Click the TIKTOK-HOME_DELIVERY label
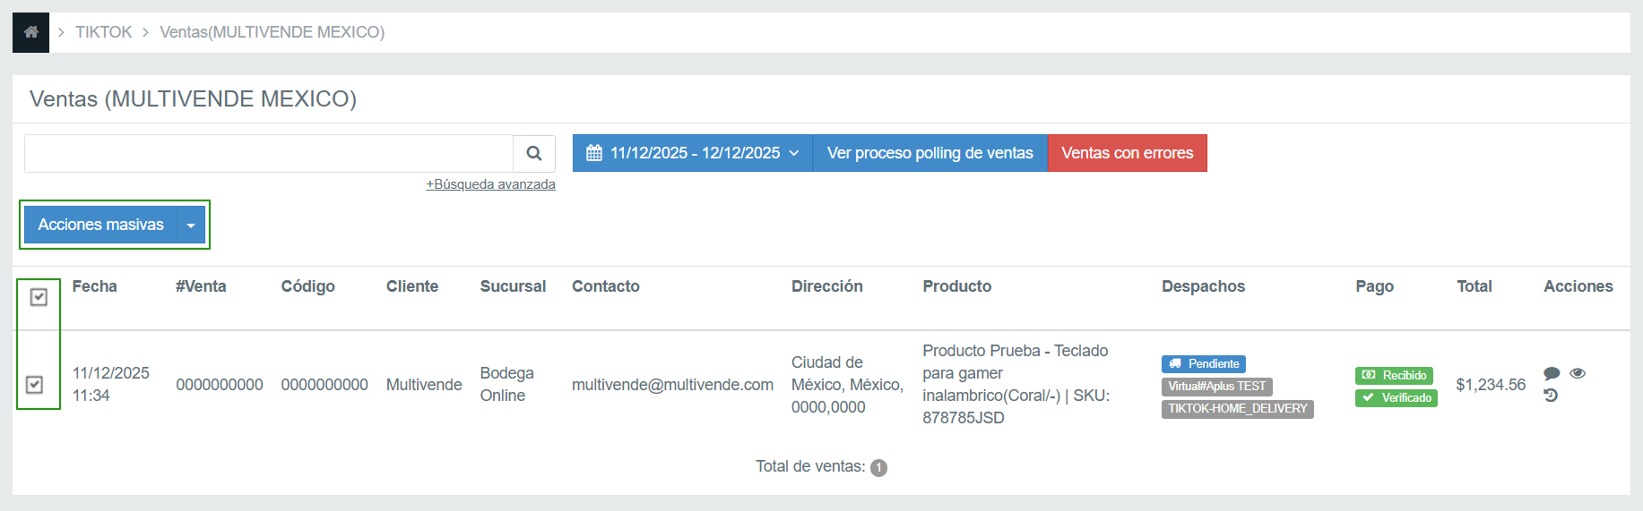Screen dimensions: 1643x511 pyautogui.click(x=1237, y=409)
